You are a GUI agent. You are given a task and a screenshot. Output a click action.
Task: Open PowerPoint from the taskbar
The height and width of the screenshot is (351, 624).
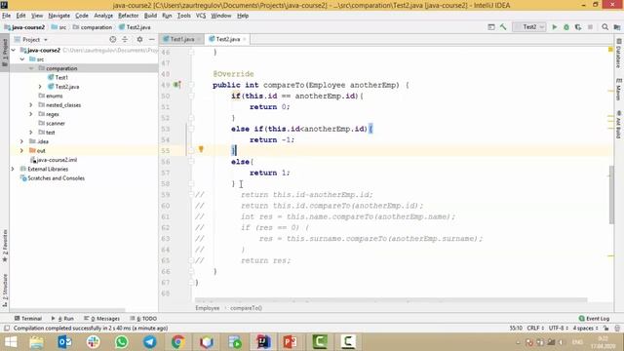point(291,342)
